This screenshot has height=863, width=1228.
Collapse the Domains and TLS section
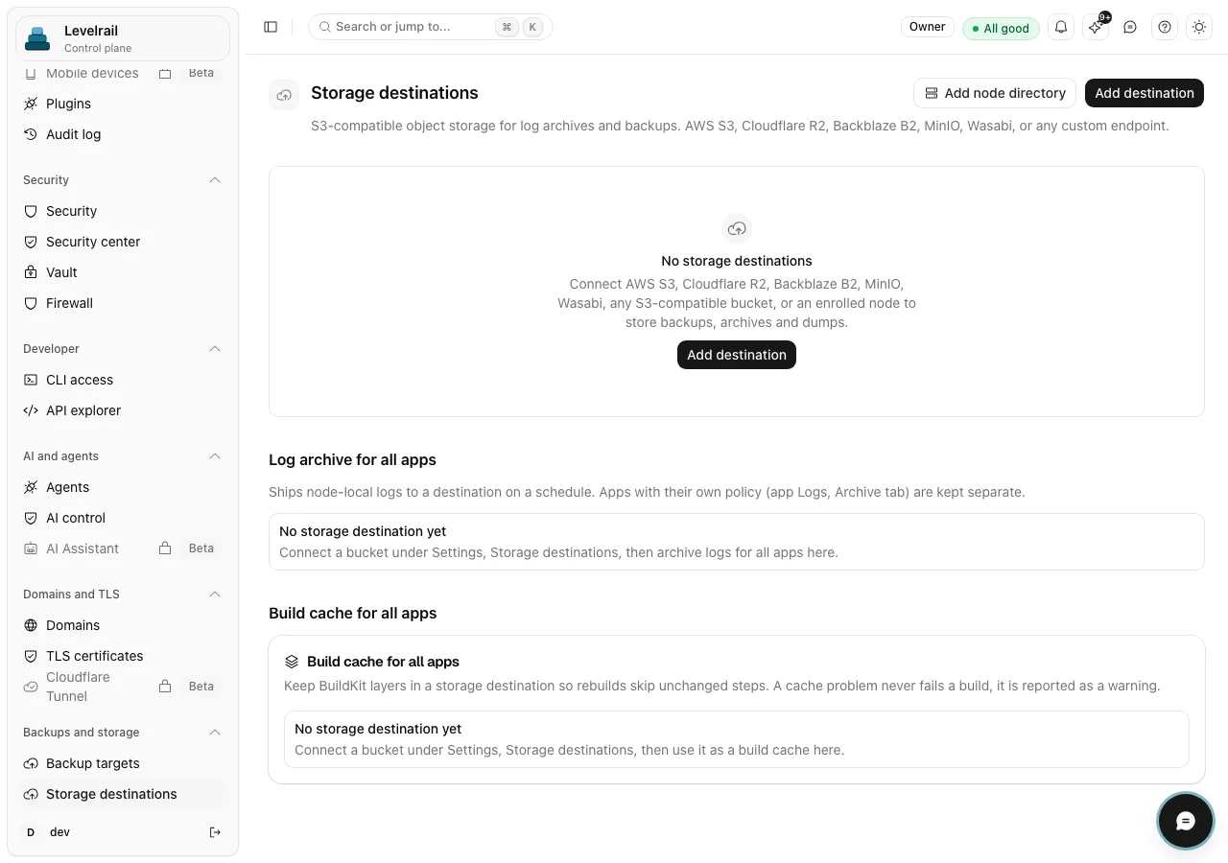215,595
